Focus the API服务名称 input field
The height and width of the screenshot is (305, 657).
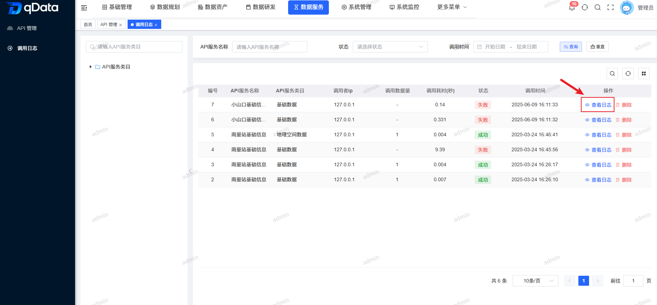[270, 47]
